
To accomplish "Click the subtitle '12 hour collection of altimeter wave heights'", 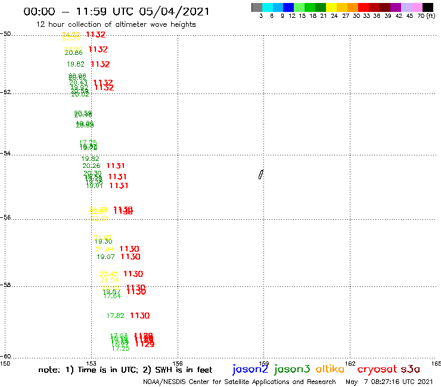I will click(x=116, y=24).
